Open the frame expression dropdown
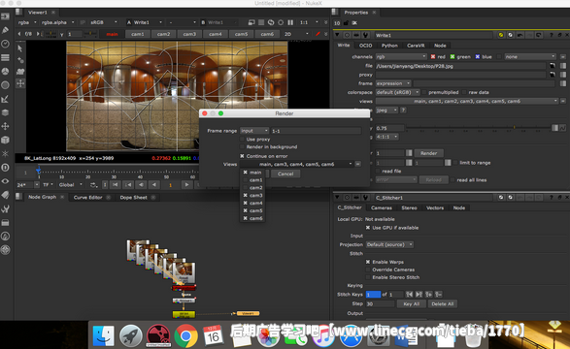Screen dimensions: 570x349 (x=393, y=83)
